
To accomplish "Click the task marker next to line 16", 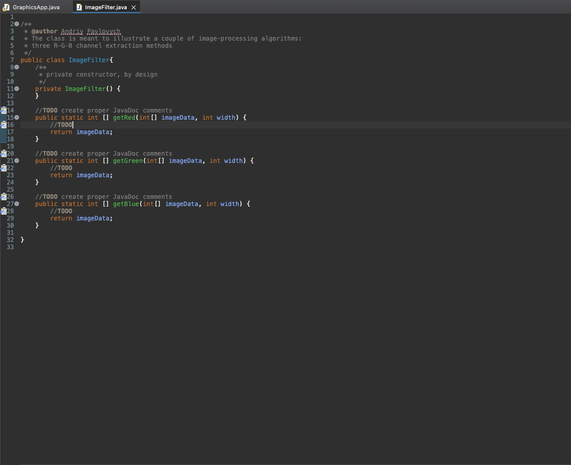I will coord(3,124).
